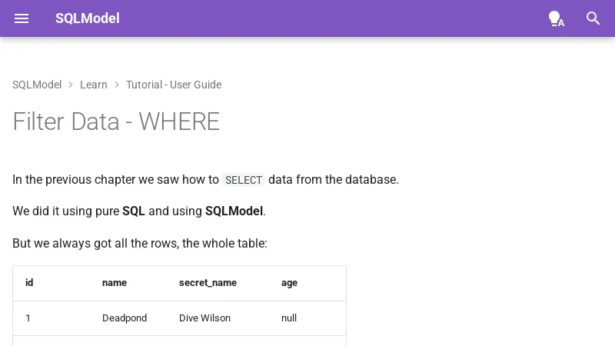Image resolution: width=615 pixels, height=346 pixels.
Task: Click chevron between Learn and Tutorial
Action: pyautogui.click(x=117, y=85)
